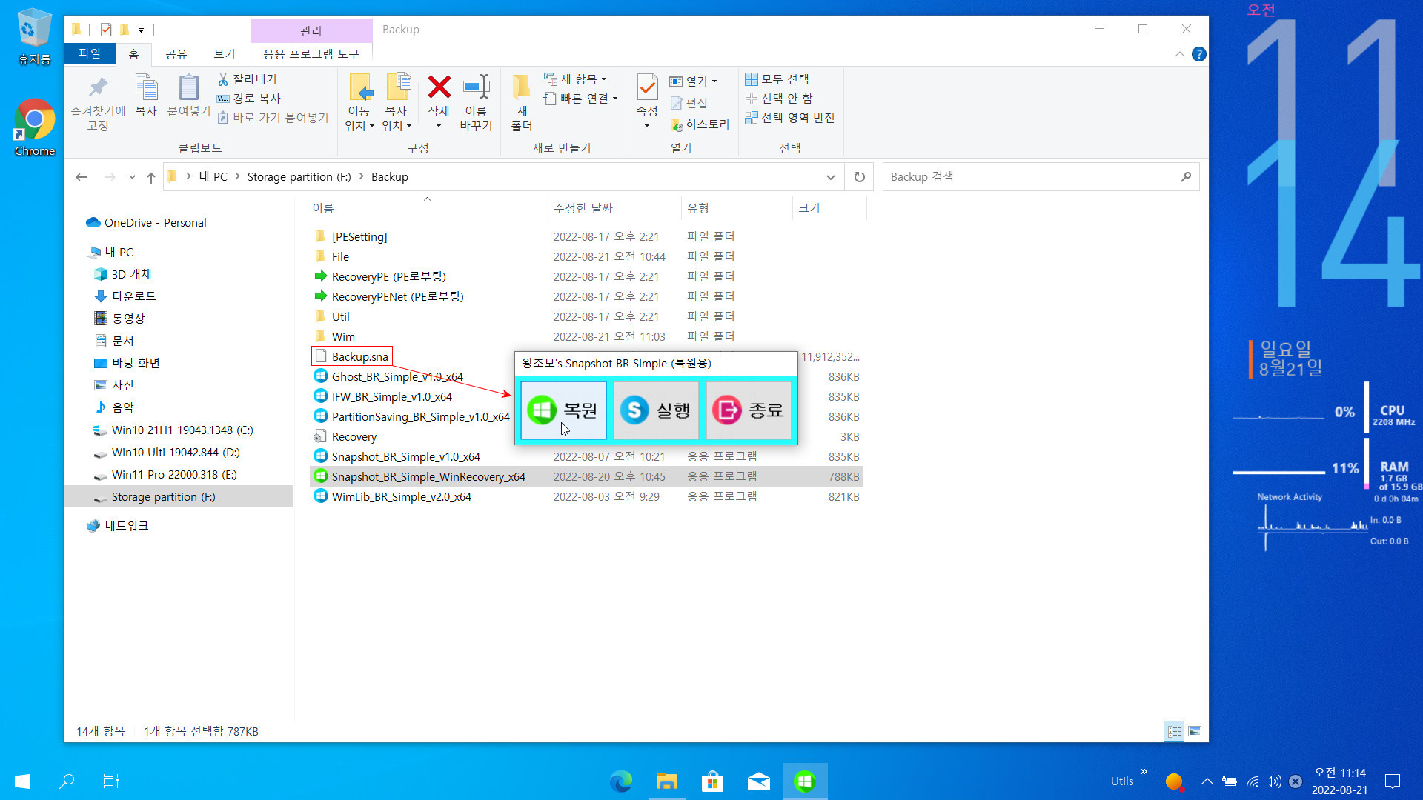The width and height of the screenshot is (1423, 800).
Task: Sort by 수정한 날짜 column header
Action: tap(583, 208)
